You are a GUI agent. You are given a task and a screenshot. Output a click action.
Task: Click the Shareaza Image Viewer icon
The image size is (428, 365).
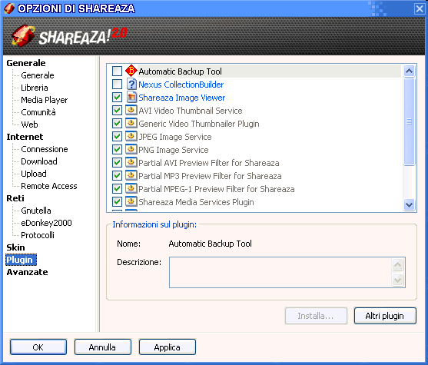point(131,97)
